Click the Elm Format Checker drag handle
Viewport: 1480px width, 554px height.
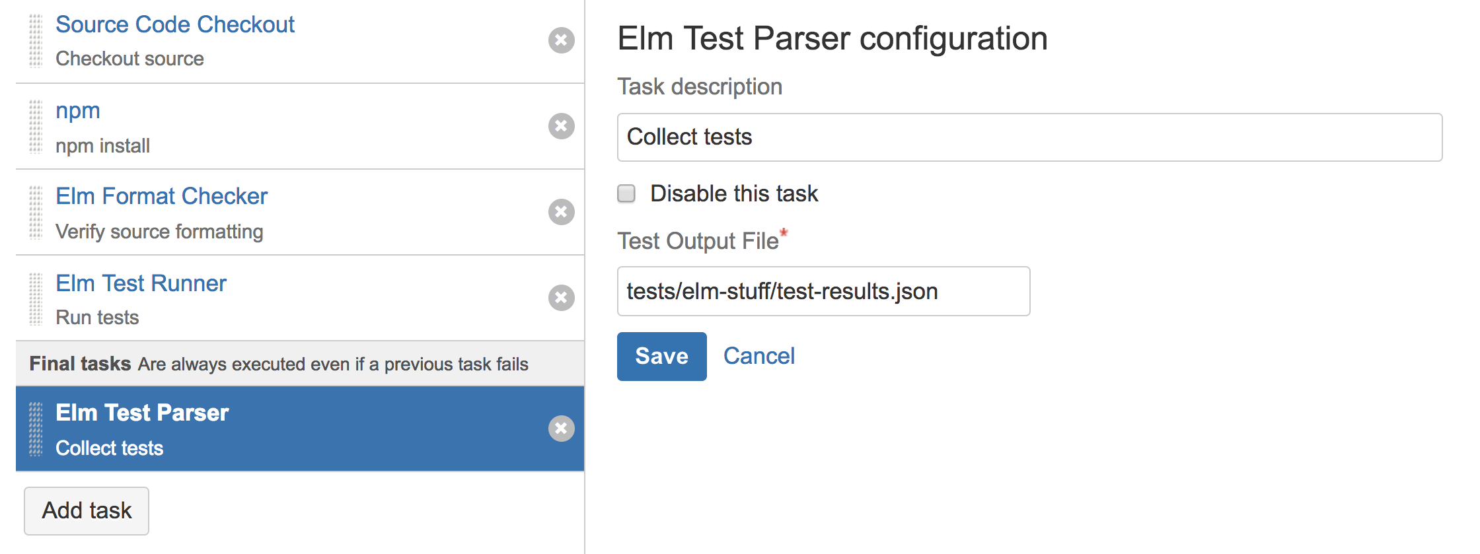tap(36, 213)
